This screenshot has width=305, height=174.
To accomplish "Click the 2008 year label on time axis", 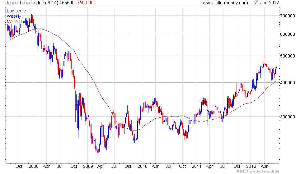I will [x=34, y=167].
